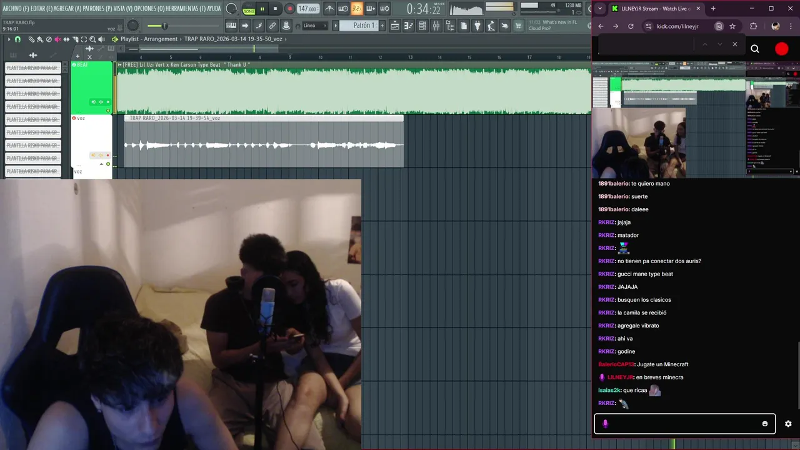Add new pattern with plus button
This screenshot has width=800, height=450.
382,26
